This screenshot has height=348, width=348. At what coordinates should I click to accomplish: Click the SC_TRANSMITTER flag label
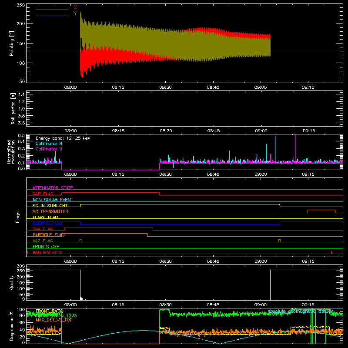pyautogui.click(x=50, y=211)
